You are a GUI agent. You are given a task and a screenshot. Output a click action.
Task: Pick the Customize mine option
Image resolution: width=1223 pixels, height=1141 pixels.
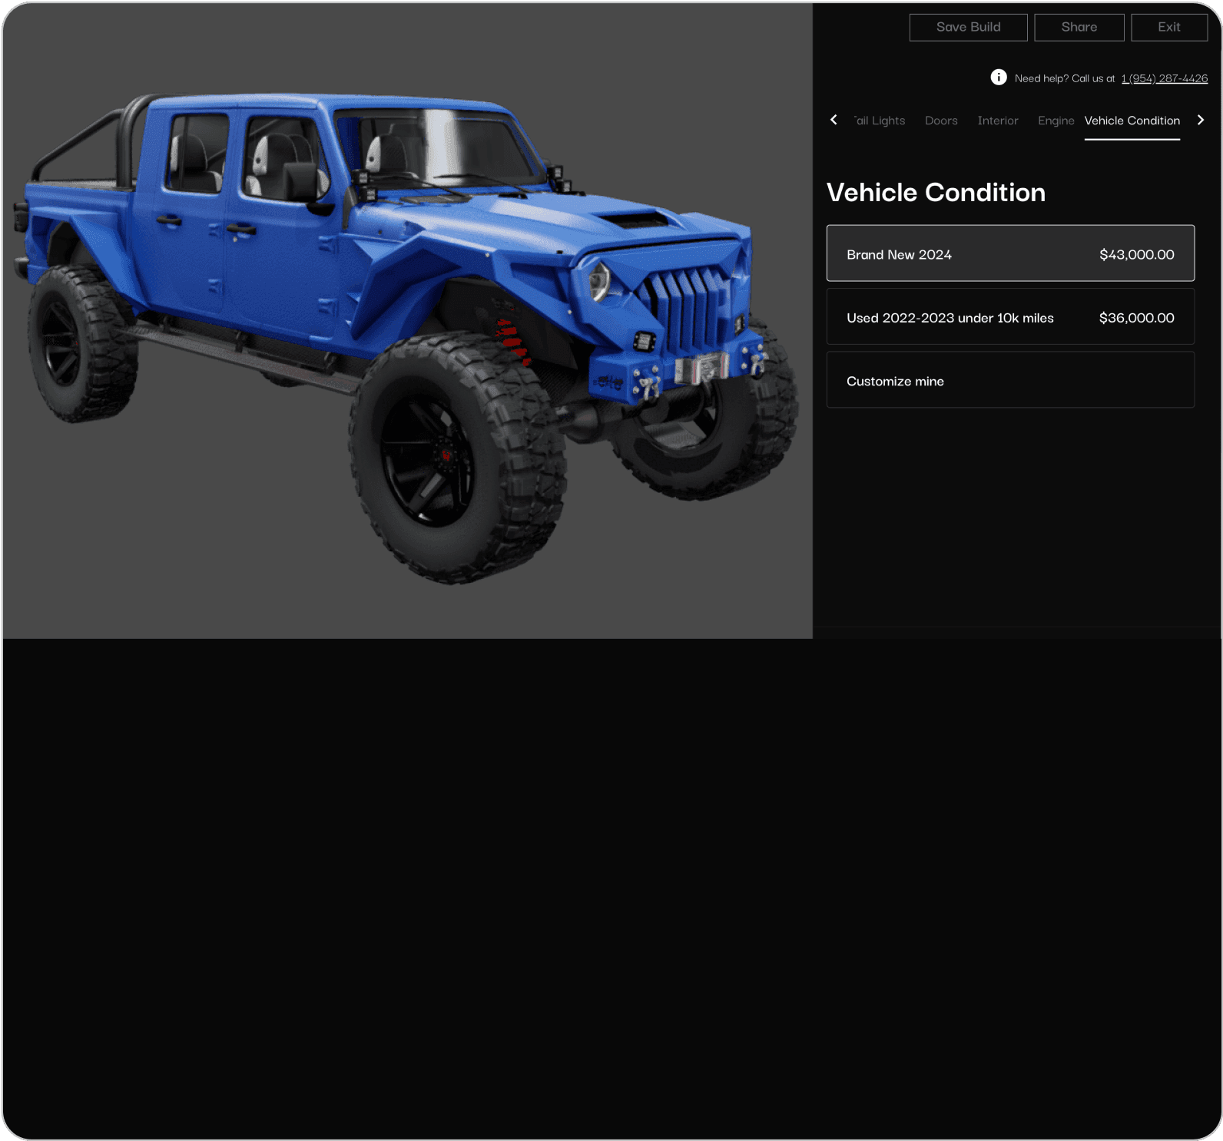click(1009, 380)
